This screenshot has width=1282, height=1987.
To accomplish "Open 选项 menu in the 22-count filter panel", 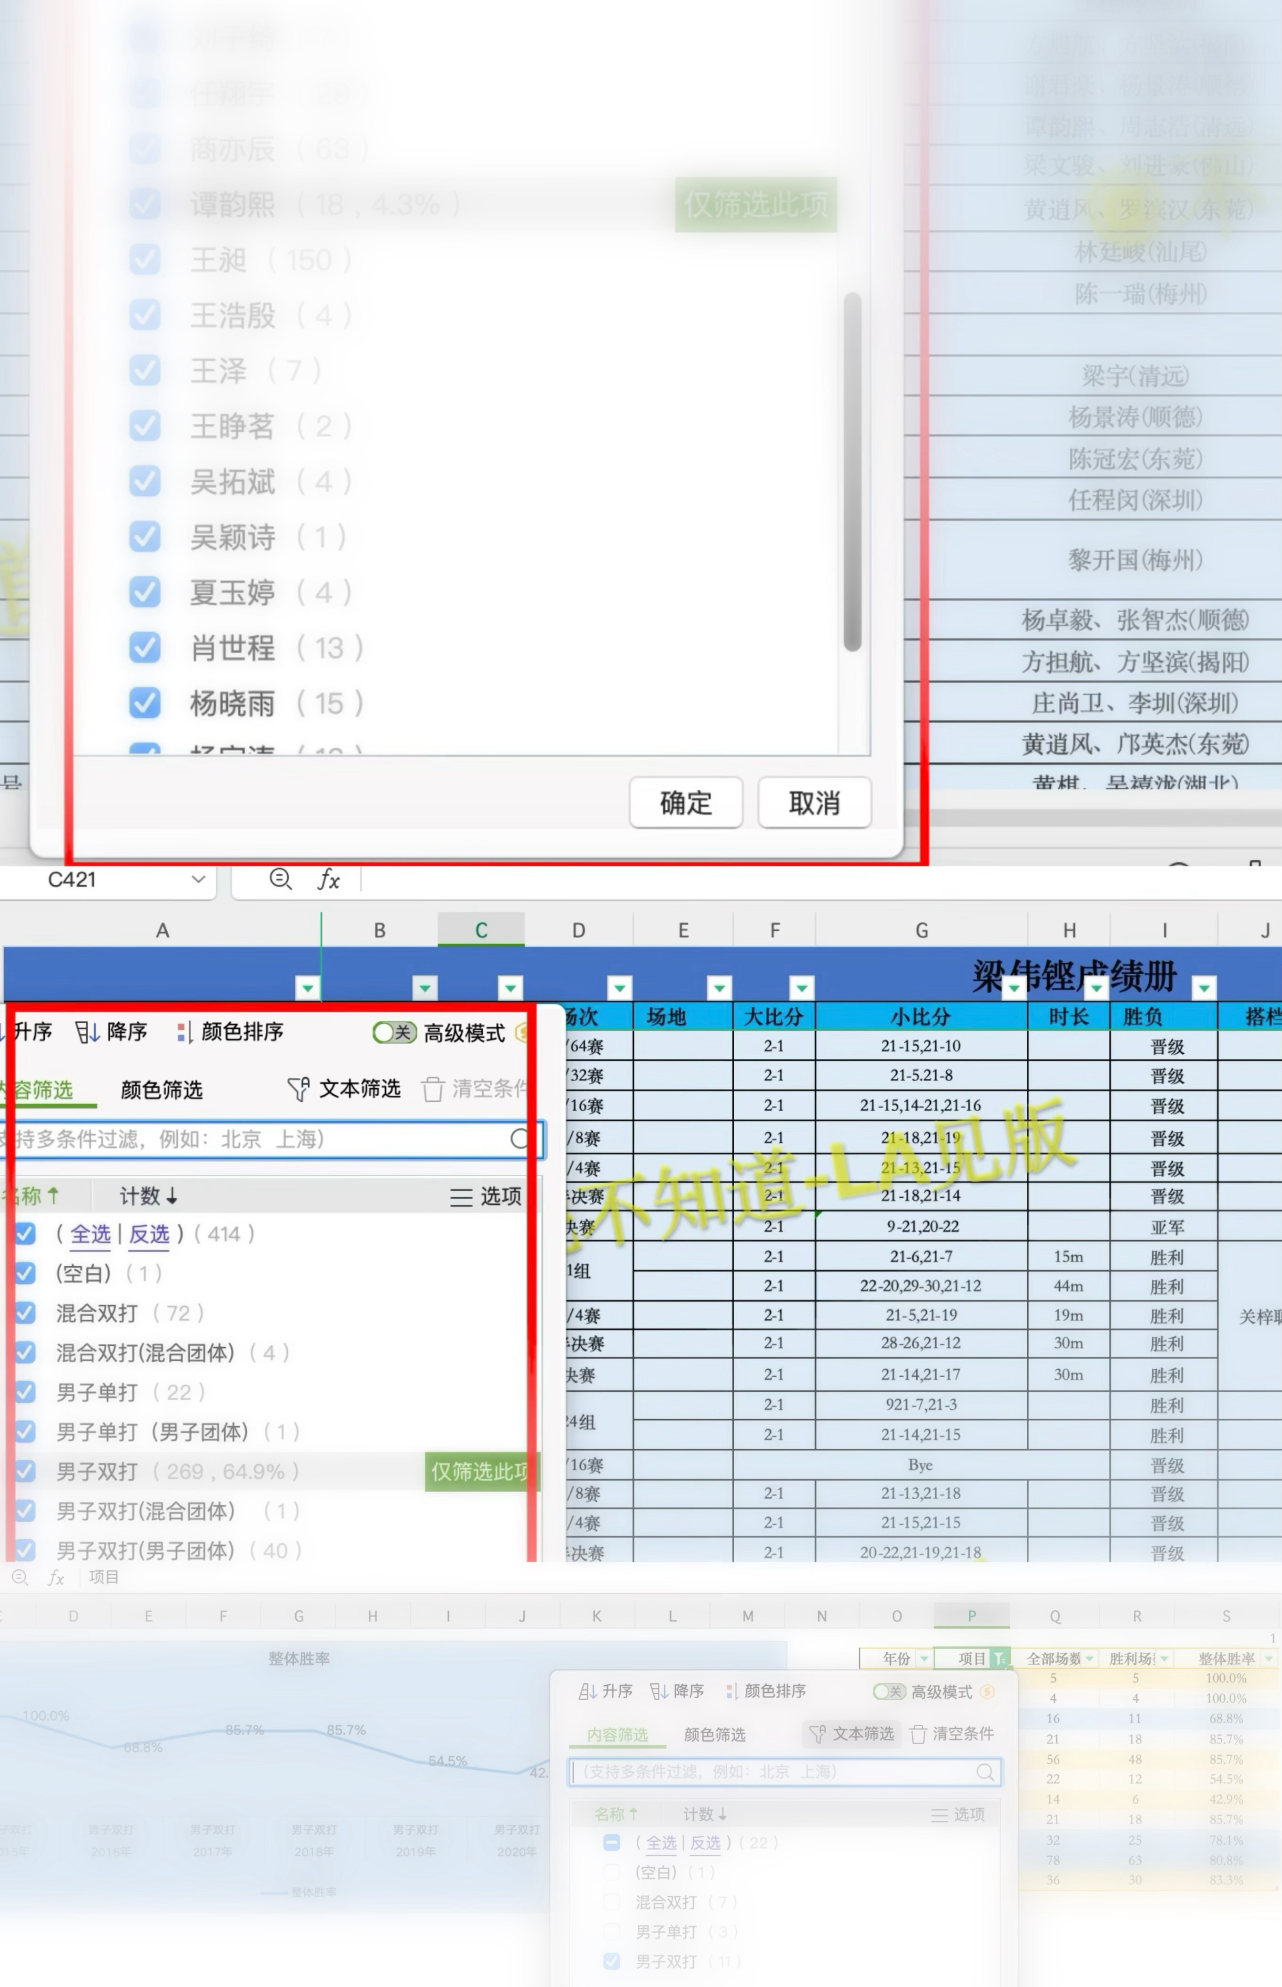I will (x=957, y=1814).
